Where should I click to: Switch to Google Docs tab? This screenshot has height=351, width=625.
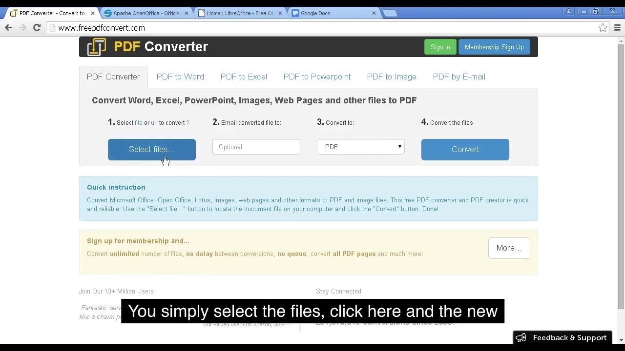(x=334, y=13)
